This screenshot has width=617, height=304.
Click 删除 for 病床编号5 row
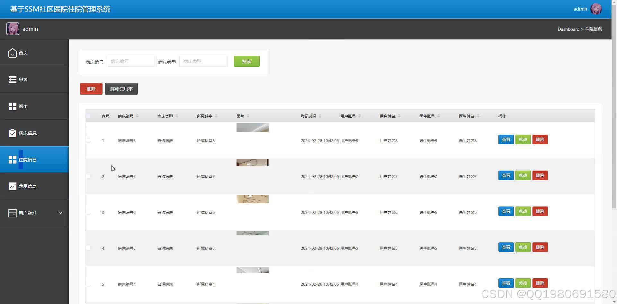pos(540,247)
